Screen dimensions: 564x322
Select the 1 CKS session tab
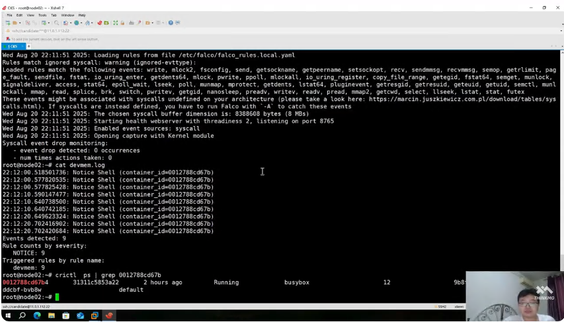pos(13,46)
